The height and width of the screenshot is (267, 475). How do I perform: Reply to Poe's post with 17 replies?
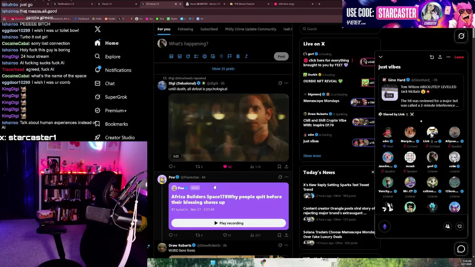click(173, 235)
